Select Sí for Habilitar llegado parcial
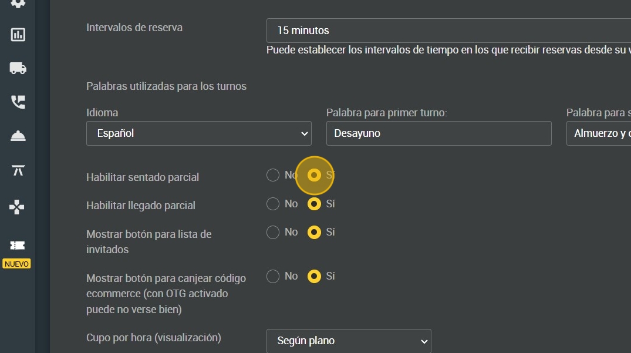The width and height of the screenshot is (631, 353). [x=314, y=204]
